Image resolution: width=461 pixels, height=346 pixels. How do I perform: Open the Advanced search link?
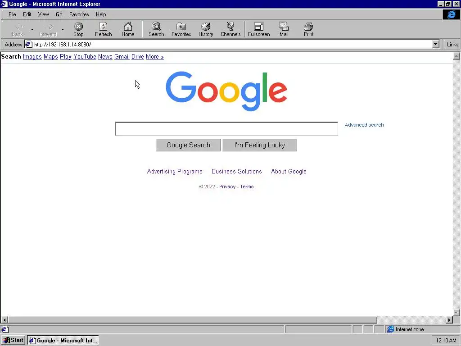tap(364, 125)
